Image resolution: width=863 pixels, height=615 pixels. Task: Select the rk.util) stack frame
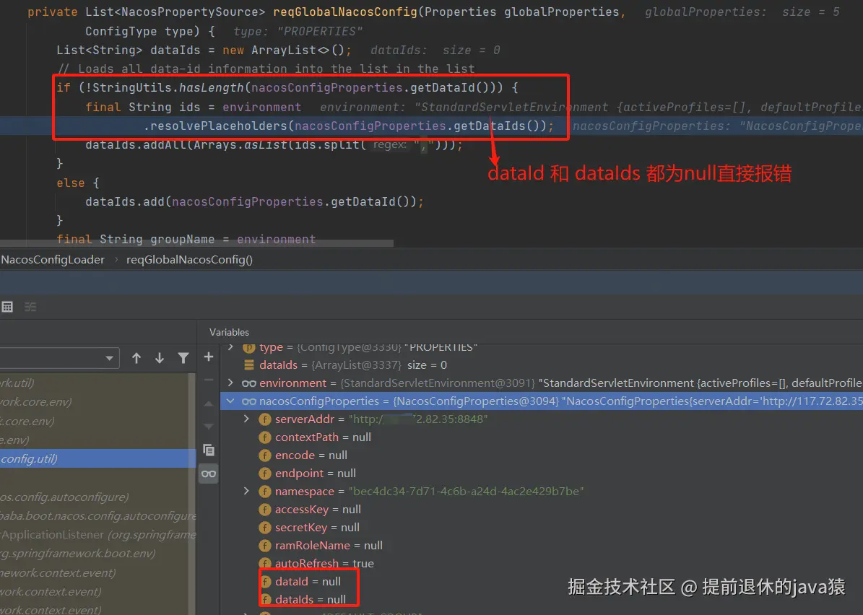pos(94,383)
